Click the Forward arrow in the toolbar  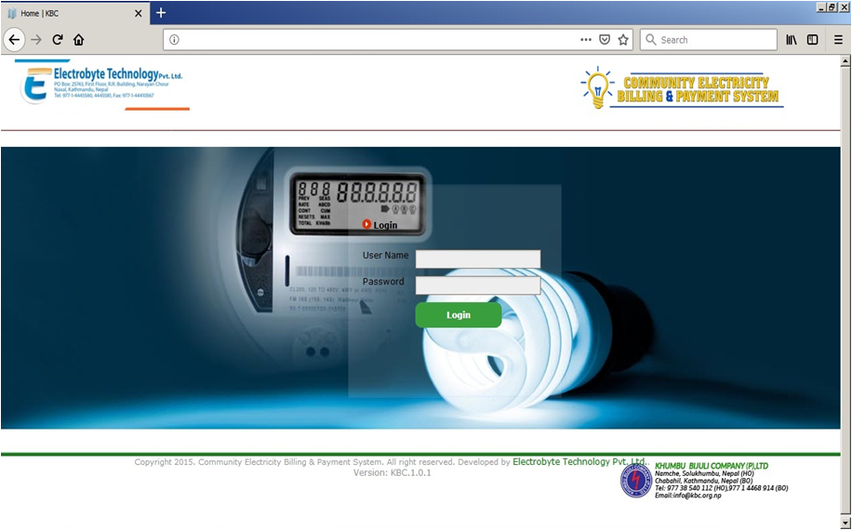[x=36, y=40]
